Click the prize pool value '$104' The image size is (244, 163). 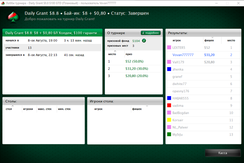(x=136, y=41)
